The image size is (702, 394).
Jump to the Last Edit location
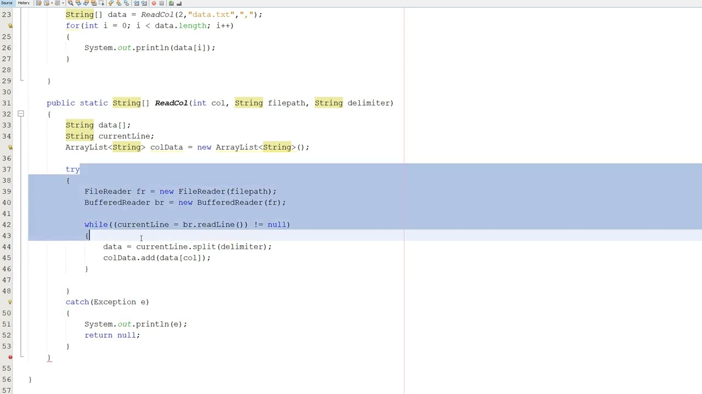38,3
